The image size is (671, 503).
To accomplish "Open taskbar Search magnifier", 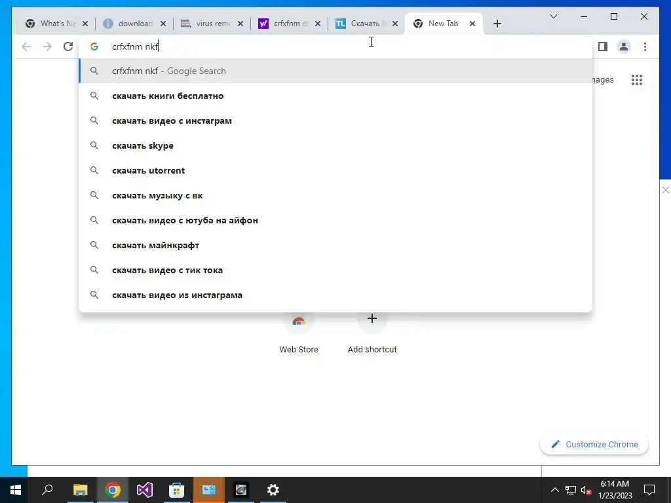I will click(47, 490).
